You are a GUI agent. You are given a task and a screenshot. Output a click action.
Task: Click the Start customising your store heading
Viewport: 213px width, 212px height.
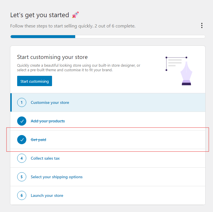coord(52,57)
